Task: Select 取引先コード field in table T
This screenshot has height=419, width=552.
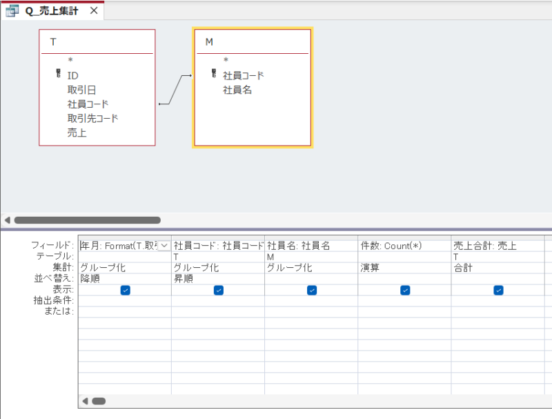Action: [92, 118]
